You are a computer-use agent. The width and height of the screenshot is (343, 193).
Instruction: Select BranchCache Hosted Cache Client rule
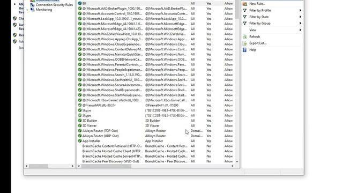(x=113, y=151)
